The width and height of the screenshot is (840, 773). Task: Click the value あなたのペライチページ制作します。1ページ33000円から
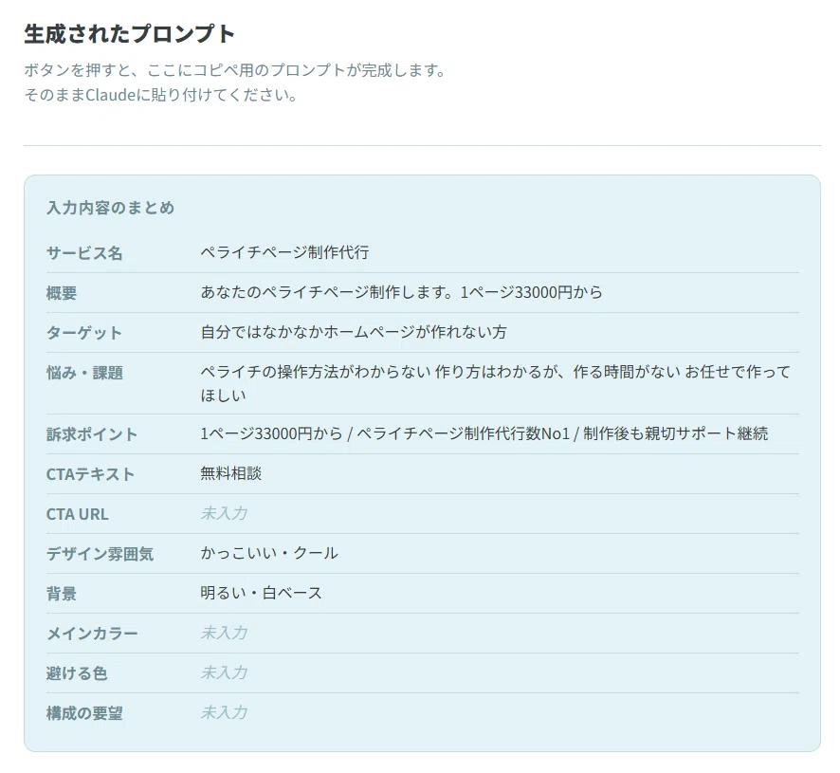coord(401,292)
